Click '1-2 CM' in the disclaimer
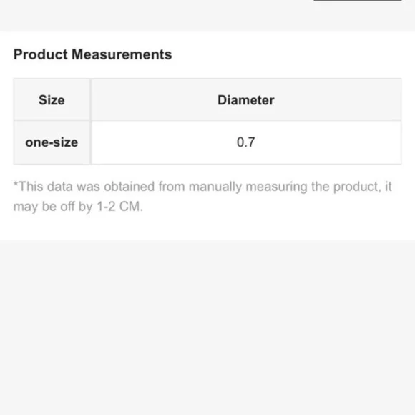The width and height of the screenshot is (415, 415). click(120, 207)
